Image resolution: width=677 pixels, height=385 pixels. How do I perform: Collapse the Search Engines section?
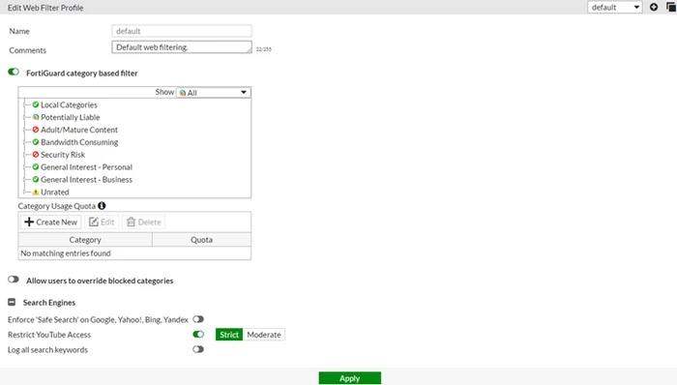click(12, 302)
